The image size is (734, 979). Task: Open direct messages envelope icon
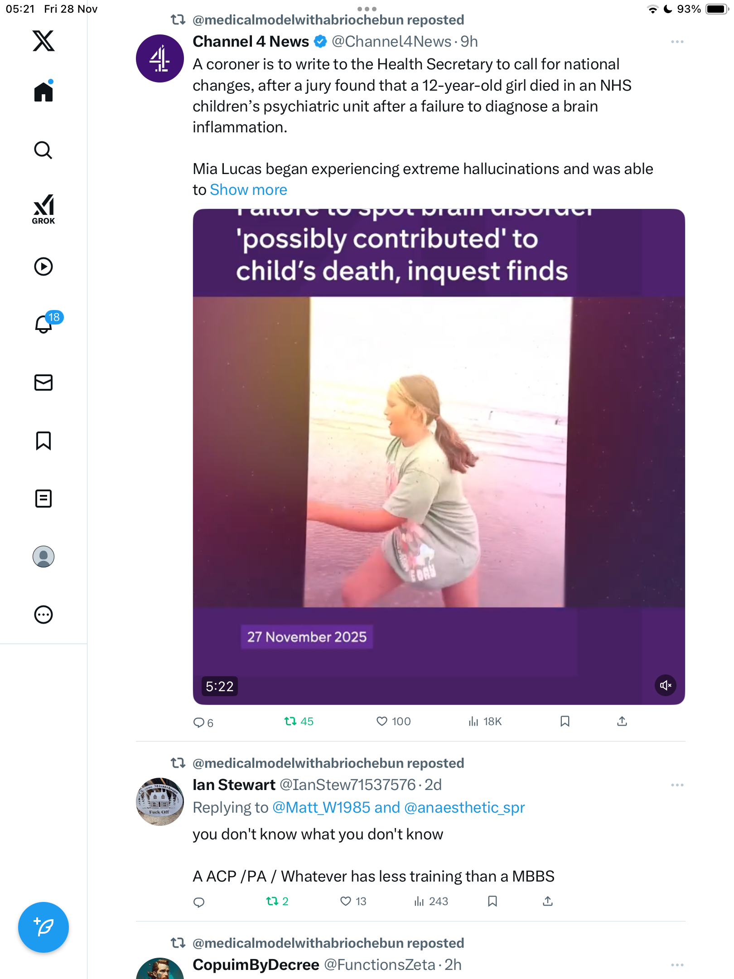click(43, 383)
